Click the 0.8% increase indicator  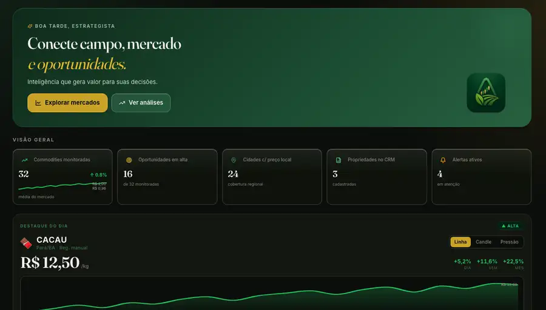tap(98, 175)
